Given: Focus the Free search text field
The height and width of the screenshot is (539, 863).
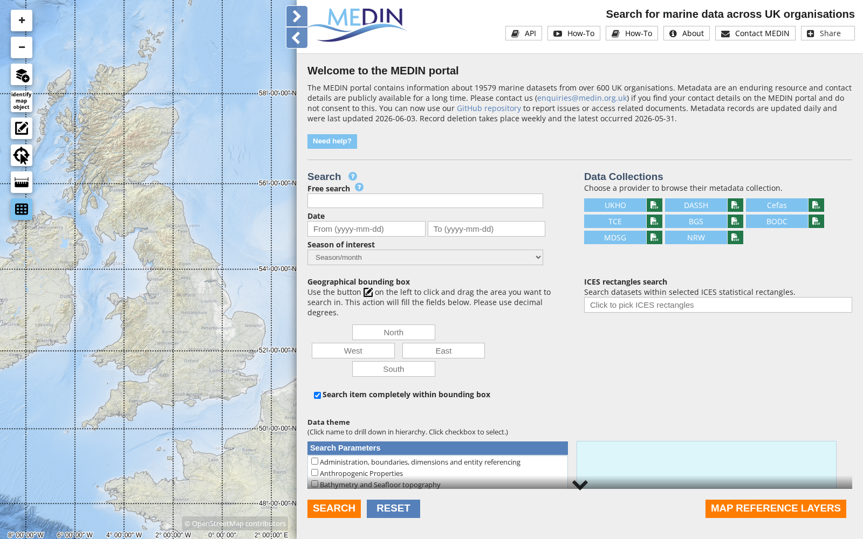Looking at the screenshot, I should tap(425, 201).
